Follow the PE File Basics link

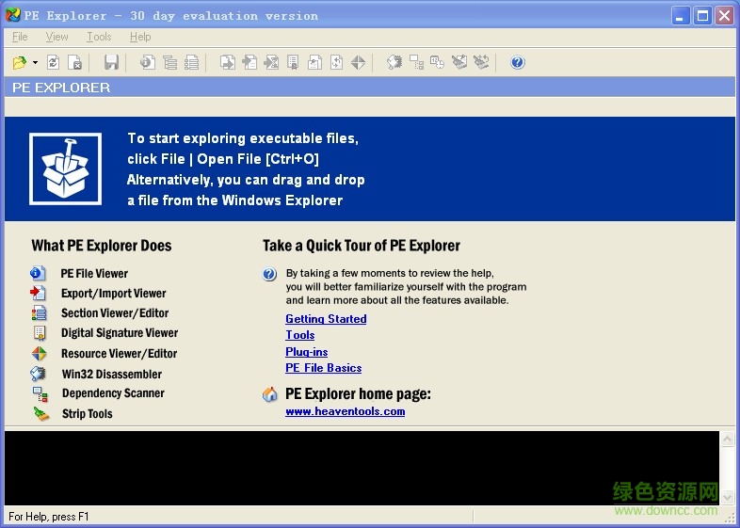pos(323,368)
